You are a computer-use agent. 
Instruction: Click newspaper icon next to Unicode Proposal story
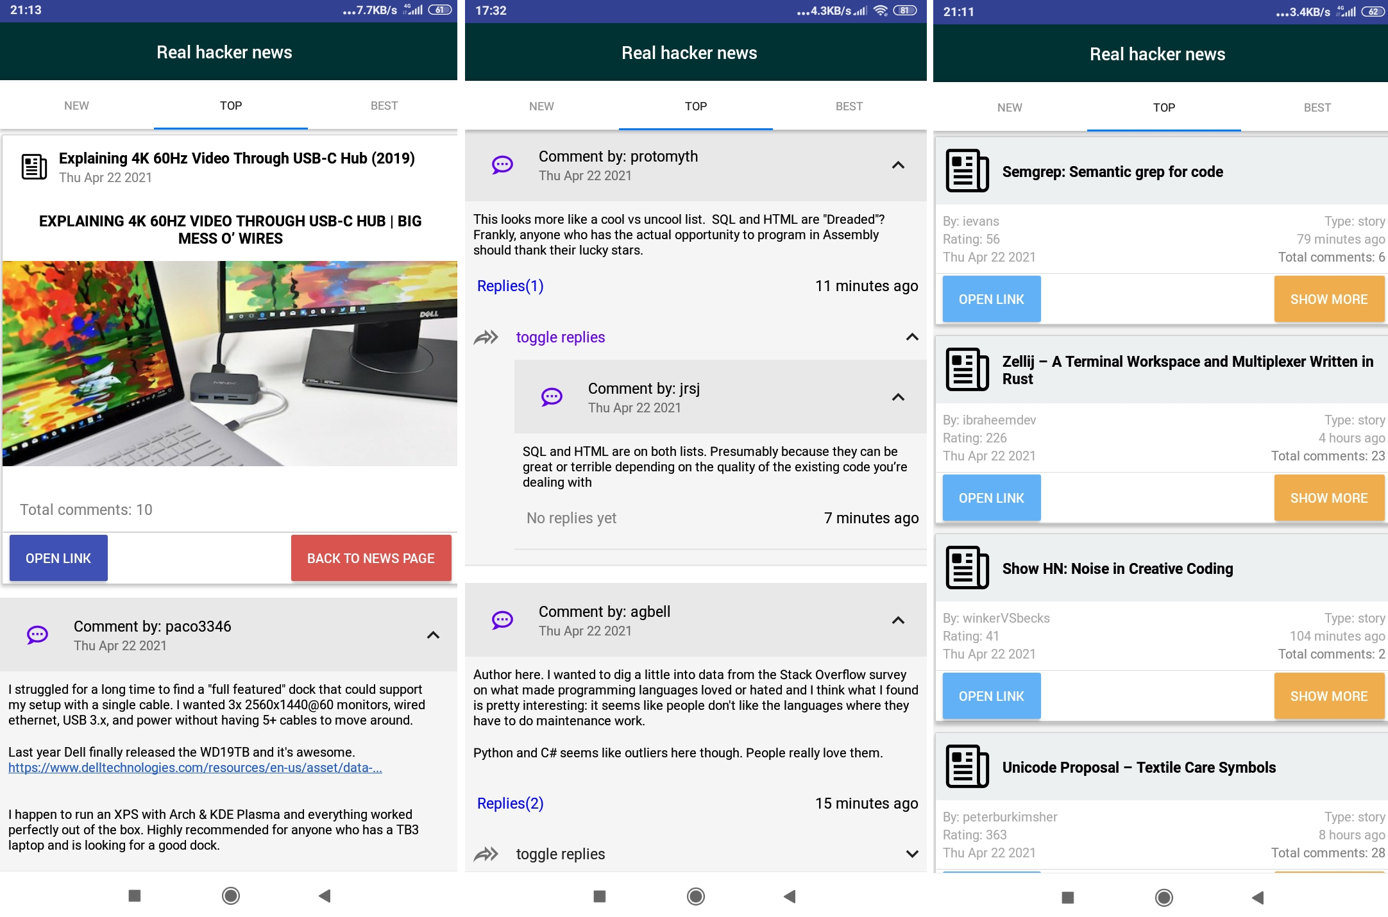967,767
